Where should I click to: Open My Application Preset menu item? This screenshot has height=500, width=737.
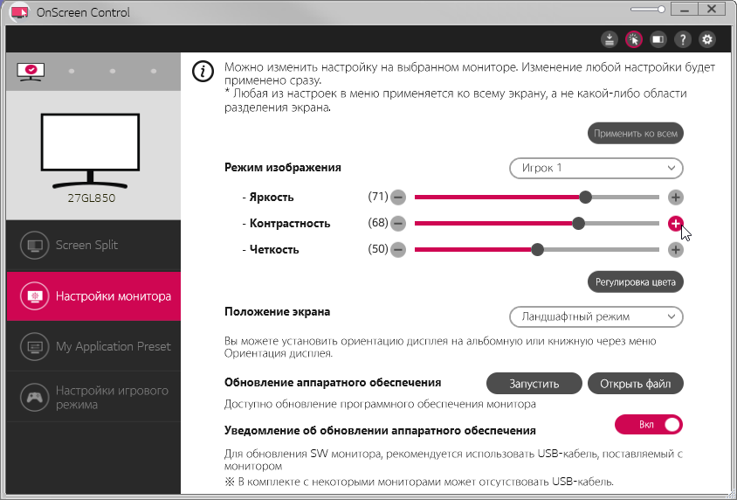point(93,346)
